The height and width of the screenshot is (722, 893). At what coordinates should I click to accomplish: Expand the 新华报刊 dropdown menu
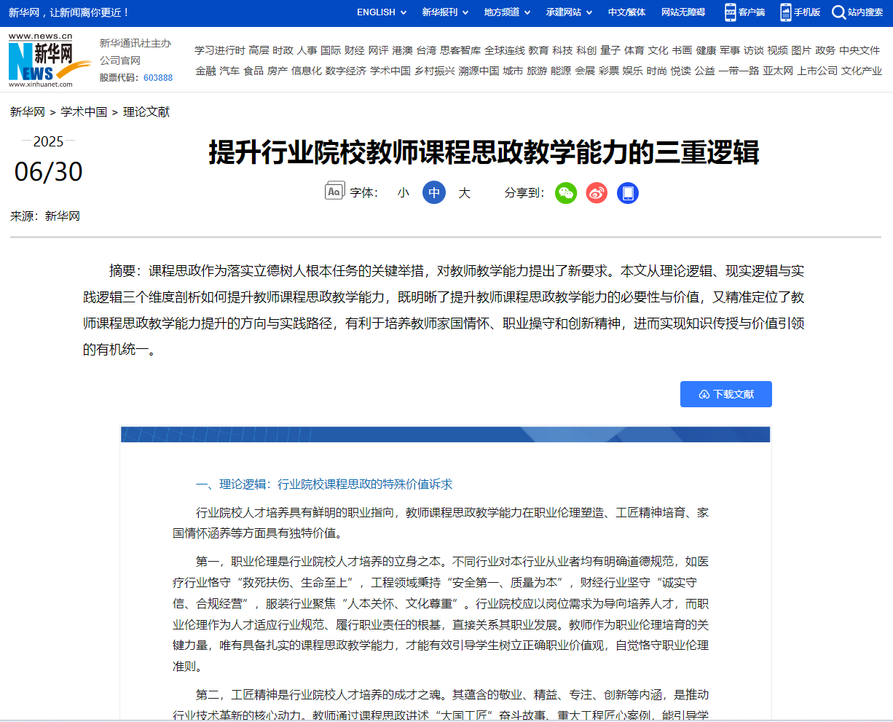click(x=445, y=12)
